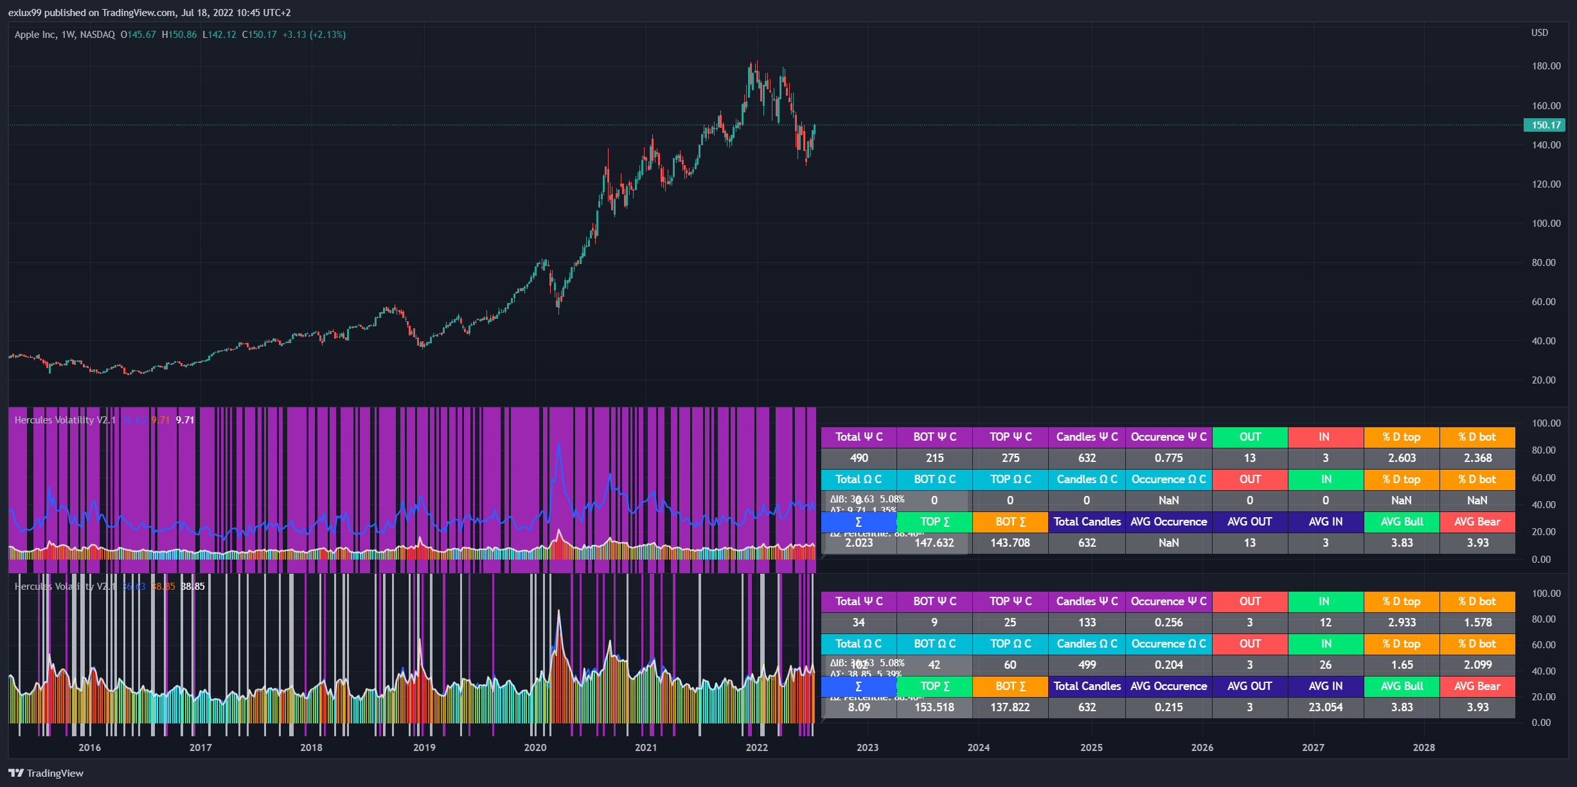Image resolution: width=1577 pixels, height=787 pixels.
Task: Open the exlux99 published on TradingView.com text
Action: point(149,13)
